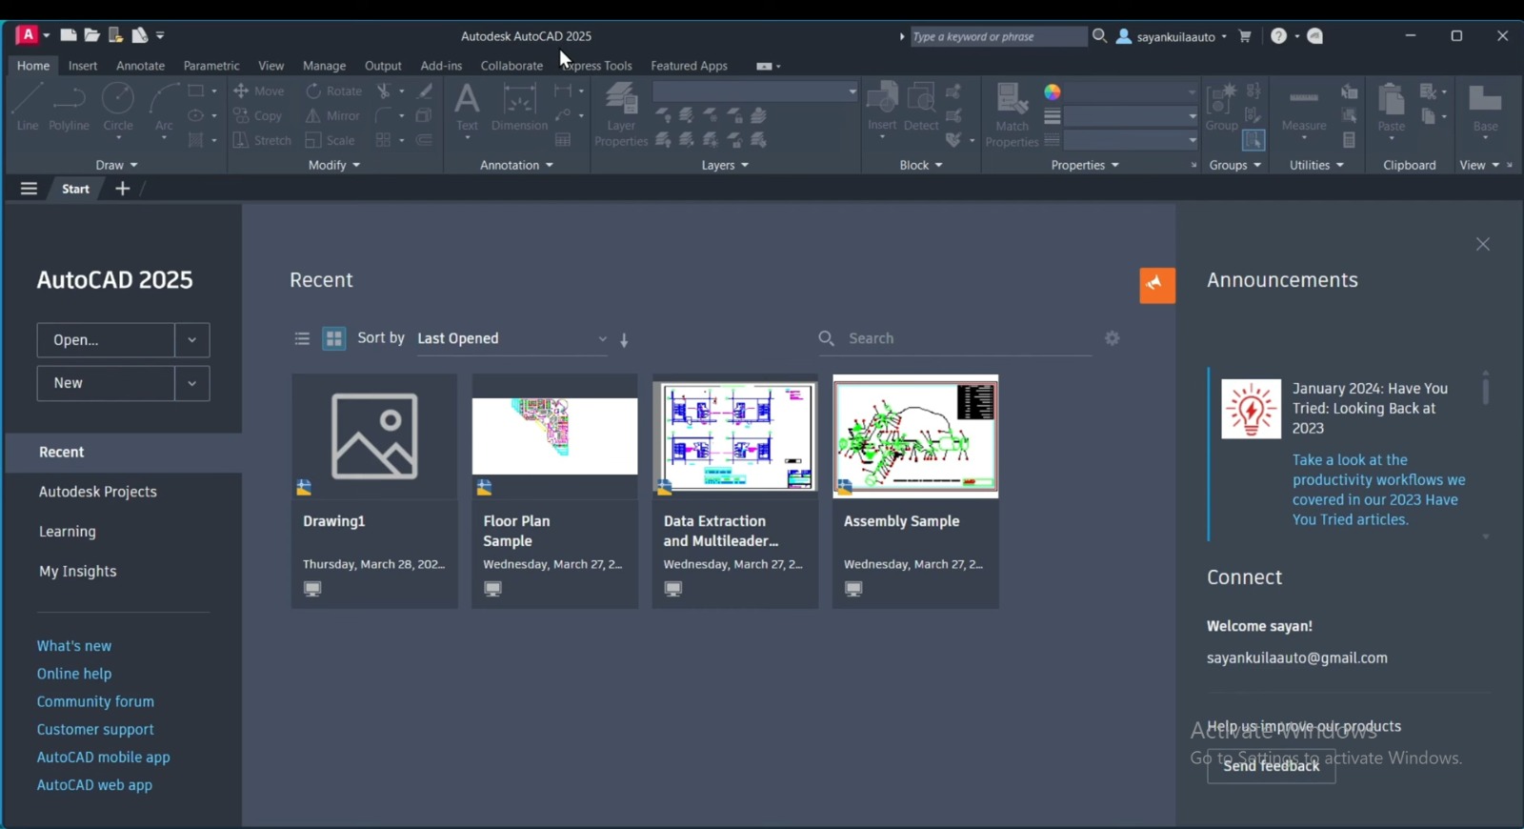Click the Move tool in Modify panel
Image resolution: width=1524 pixels, height=829 pixels.
tap(259, 91)
